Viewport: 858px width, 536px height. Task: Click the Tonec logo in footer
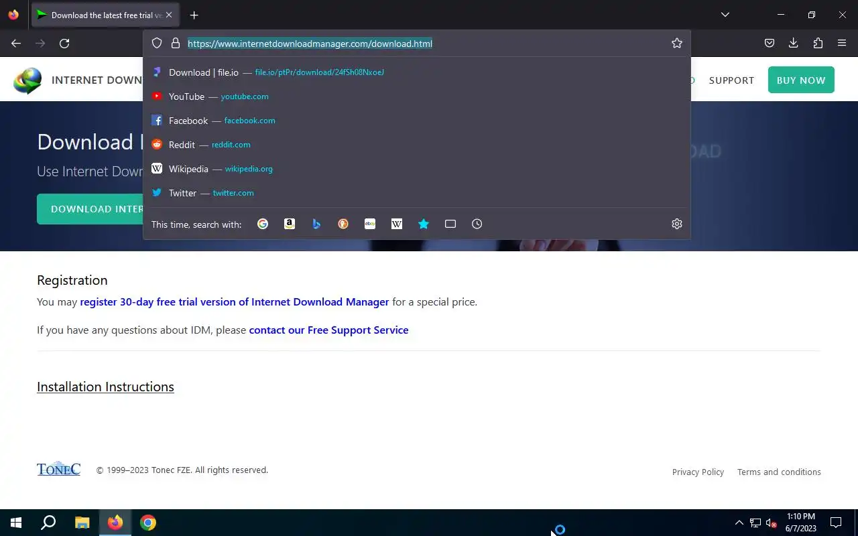[58, 469]
